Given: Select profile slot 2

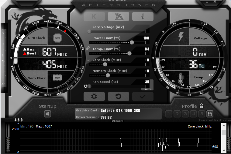Looking at the screenshot, I should 177,114.
